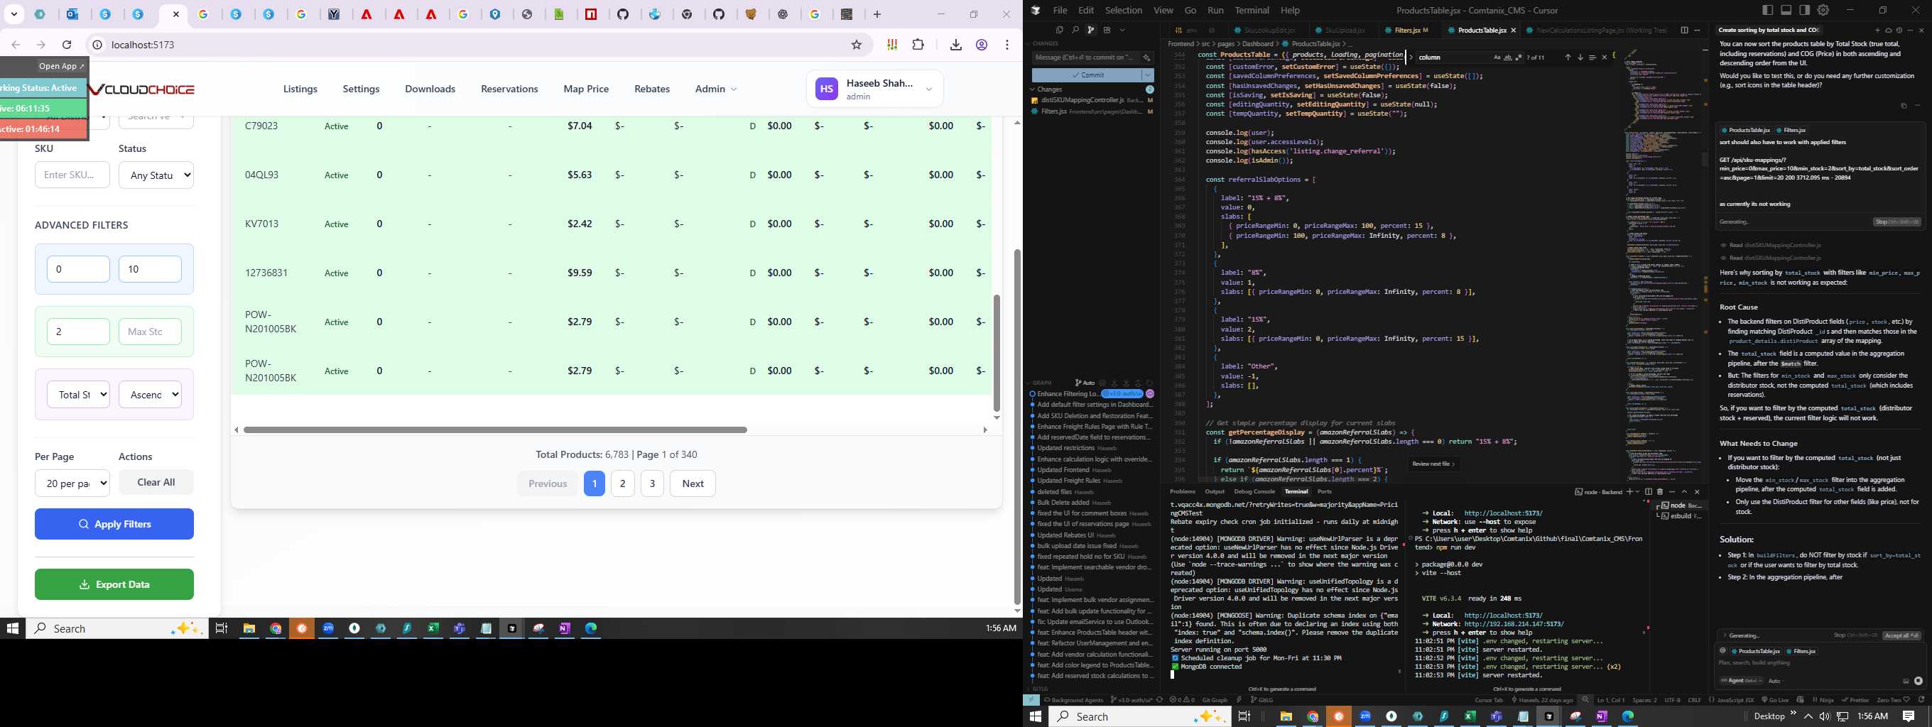Image resolution: width=1932 pixels, height=727 pixels.
Task: Open the Search view icon in Cursor sidebar
Action: click(1075, 30)
